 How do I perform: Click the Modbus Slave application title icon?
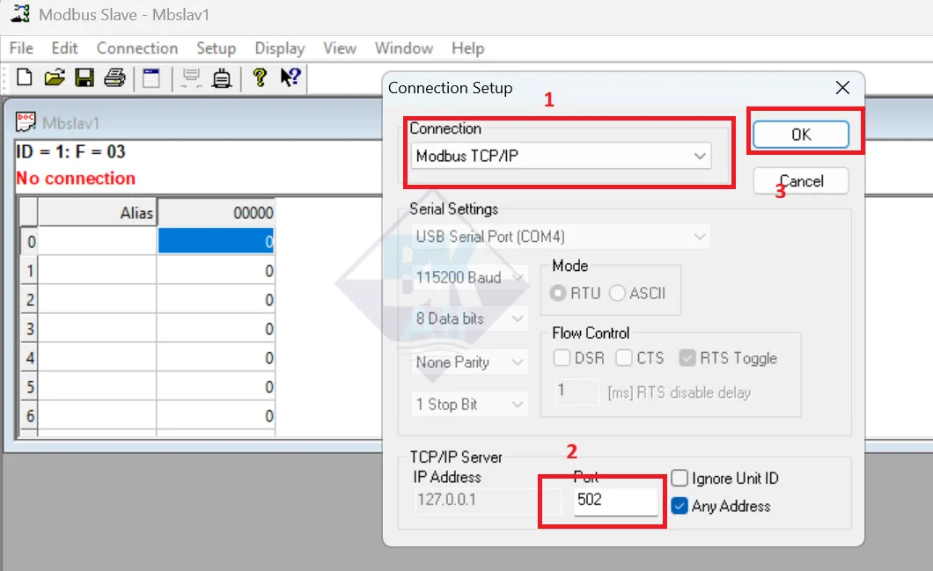coord(20,14)
